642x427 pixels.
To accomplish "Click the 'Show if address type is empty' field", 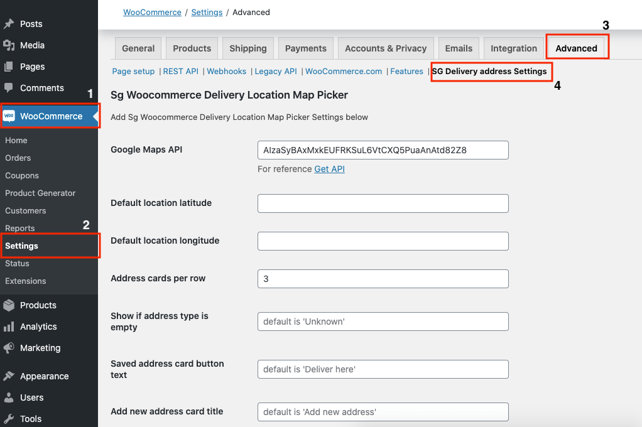I will pyautogui.click(x=383, y=322).
